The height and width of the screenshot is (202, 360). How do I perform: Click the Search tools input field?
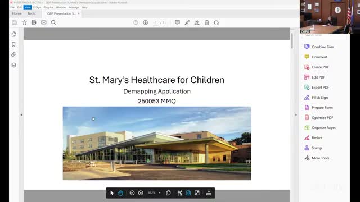[x=324, y=35]
